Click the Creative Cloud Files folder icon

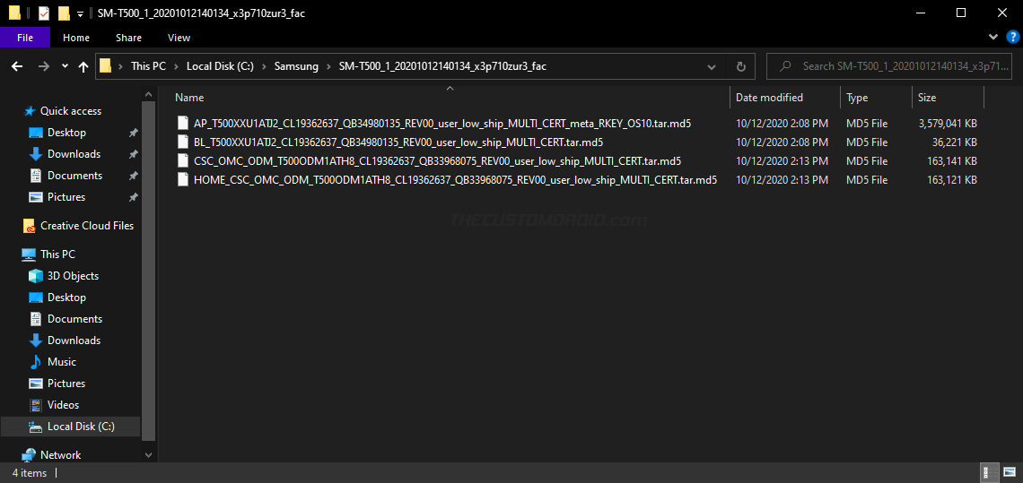click(x=29, y=226)
